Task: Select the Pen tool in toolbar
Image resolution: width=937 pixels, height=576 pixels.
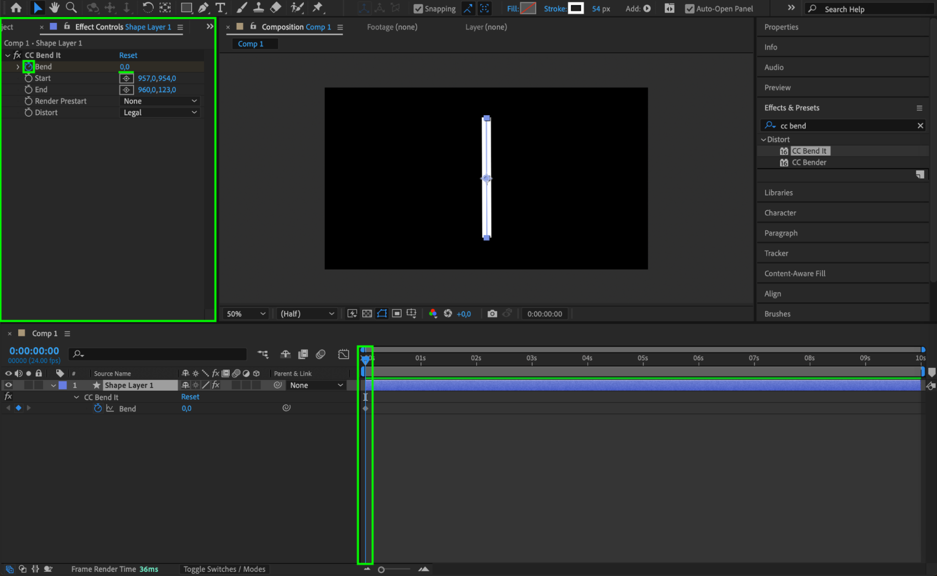Action: click(203, 7)
